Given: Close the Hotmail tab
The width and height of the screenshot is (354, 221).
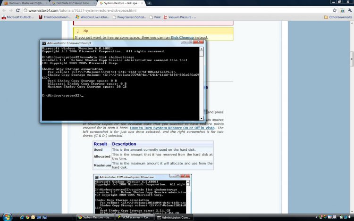Looking at the screenshot, I should click(x=47, y=3).
